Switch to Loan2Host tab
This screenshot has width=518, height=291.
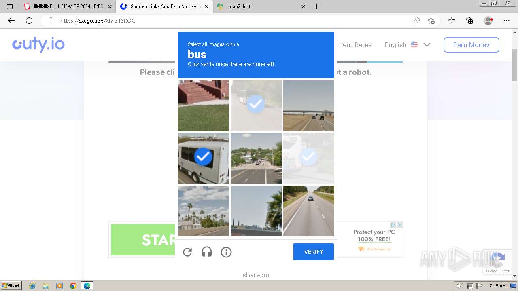pyautogui.click(x=261, y=6)
